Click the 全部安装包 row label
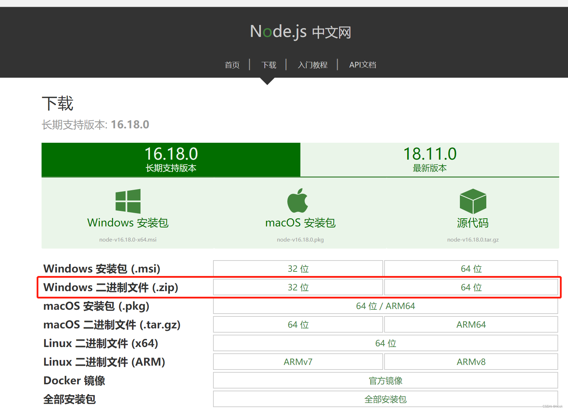This screenshot has height=411, width=568. (69, 399)
